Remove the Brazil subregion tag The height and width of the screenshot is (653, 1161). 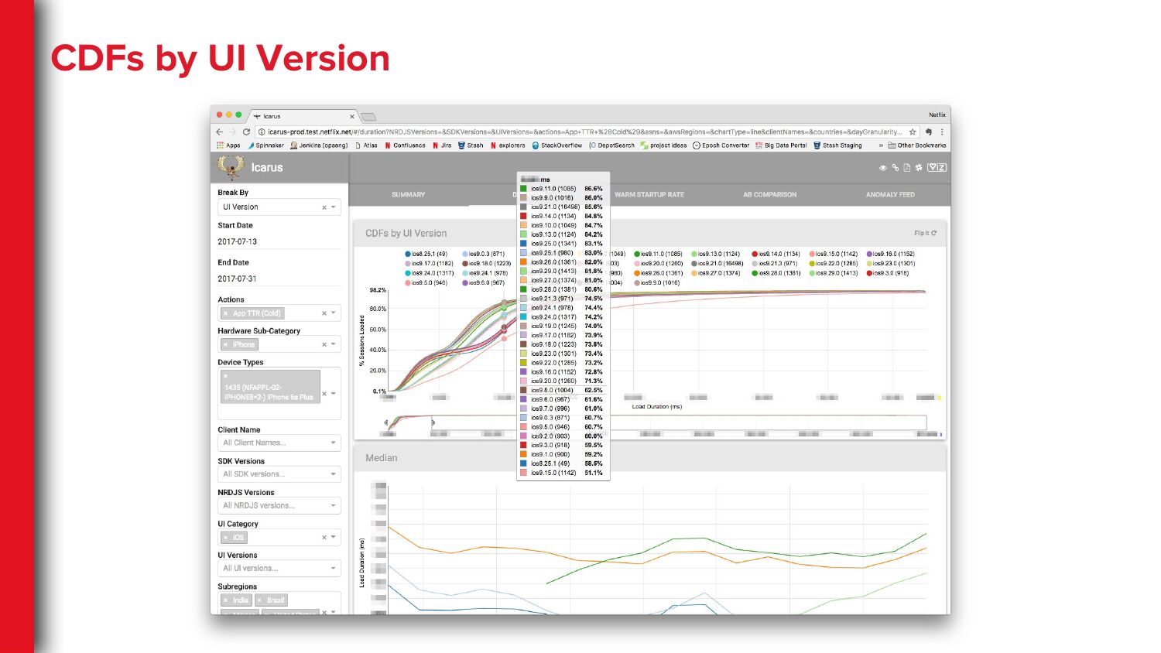point(260,600)
